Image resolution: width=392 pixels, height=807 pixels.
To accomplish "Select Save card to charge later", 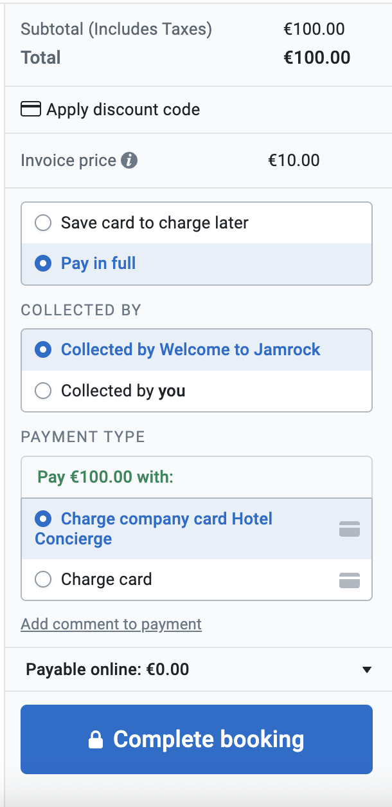I will 43,223.
